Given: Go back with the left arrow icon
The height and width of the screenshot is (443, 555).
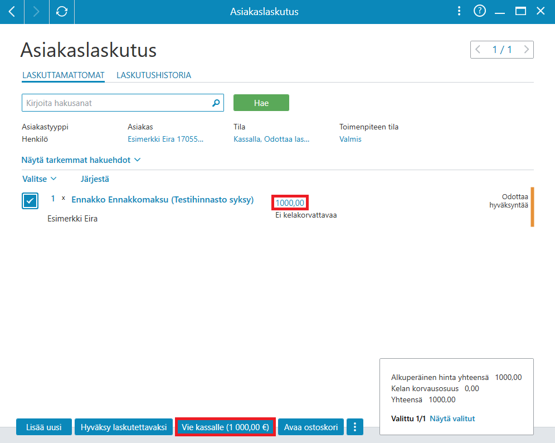Looking at the screenshot, I should (12, 12).
